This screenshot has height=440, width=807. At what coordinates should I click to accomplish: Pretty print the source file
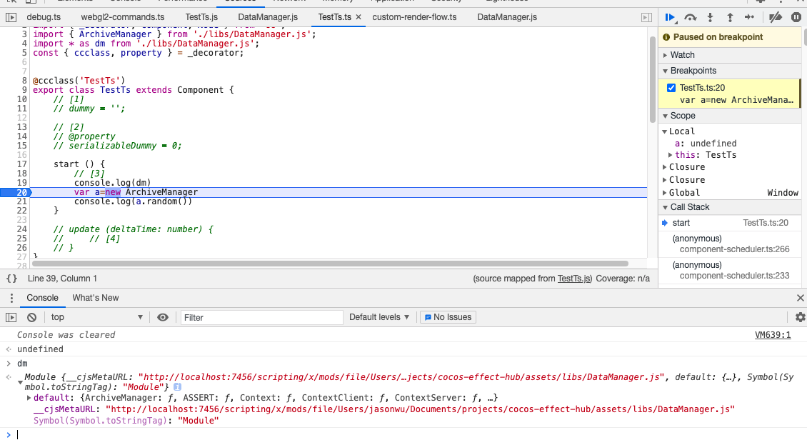12,278
